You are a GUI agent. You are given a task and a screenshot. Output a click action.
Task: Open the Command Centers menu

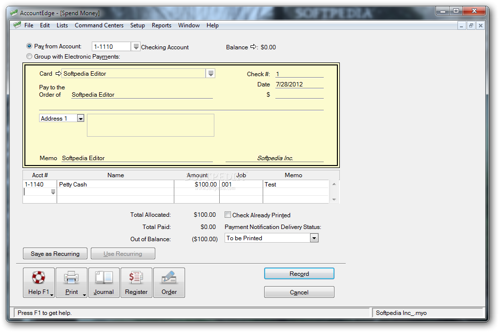point(99,25)
